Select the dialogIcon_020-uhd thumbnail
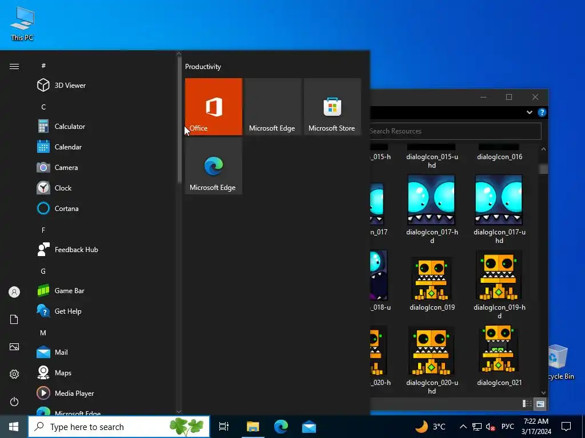The image size is (585, 438). coord(431,351)
